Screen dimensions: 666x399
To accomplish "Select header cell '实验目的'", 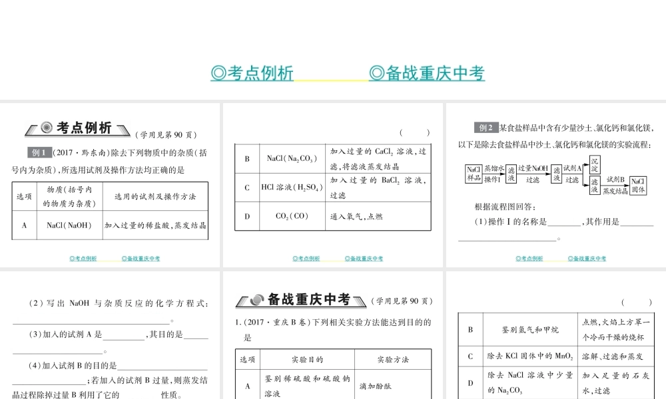I will pyautogui.click(x=308, y=360).
